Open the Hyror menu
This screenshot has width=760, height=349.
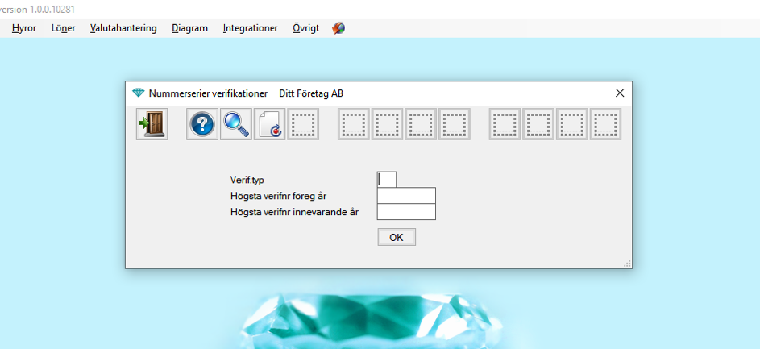pyautogui.click(x=24, y=28)
